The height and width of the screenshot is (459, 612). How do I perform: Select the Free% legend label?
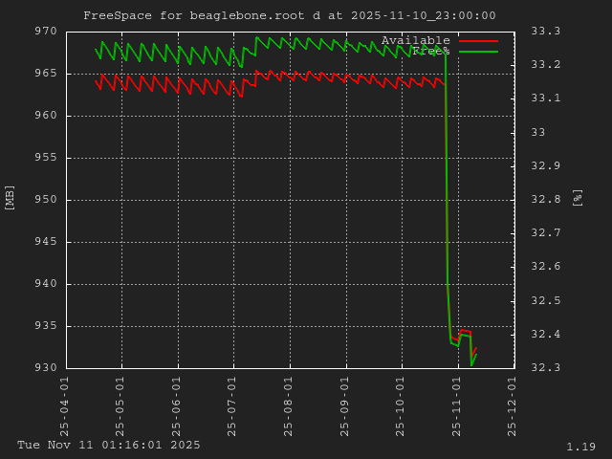coord(430,52)
